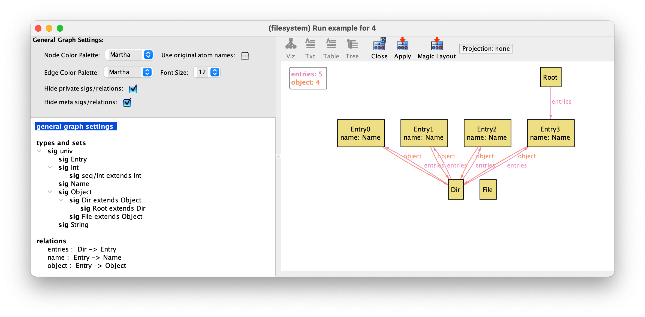This screenshot has height=317, width=645.
Task: Click the entries: 5 legend entry
Action: [x=307, y=74]
